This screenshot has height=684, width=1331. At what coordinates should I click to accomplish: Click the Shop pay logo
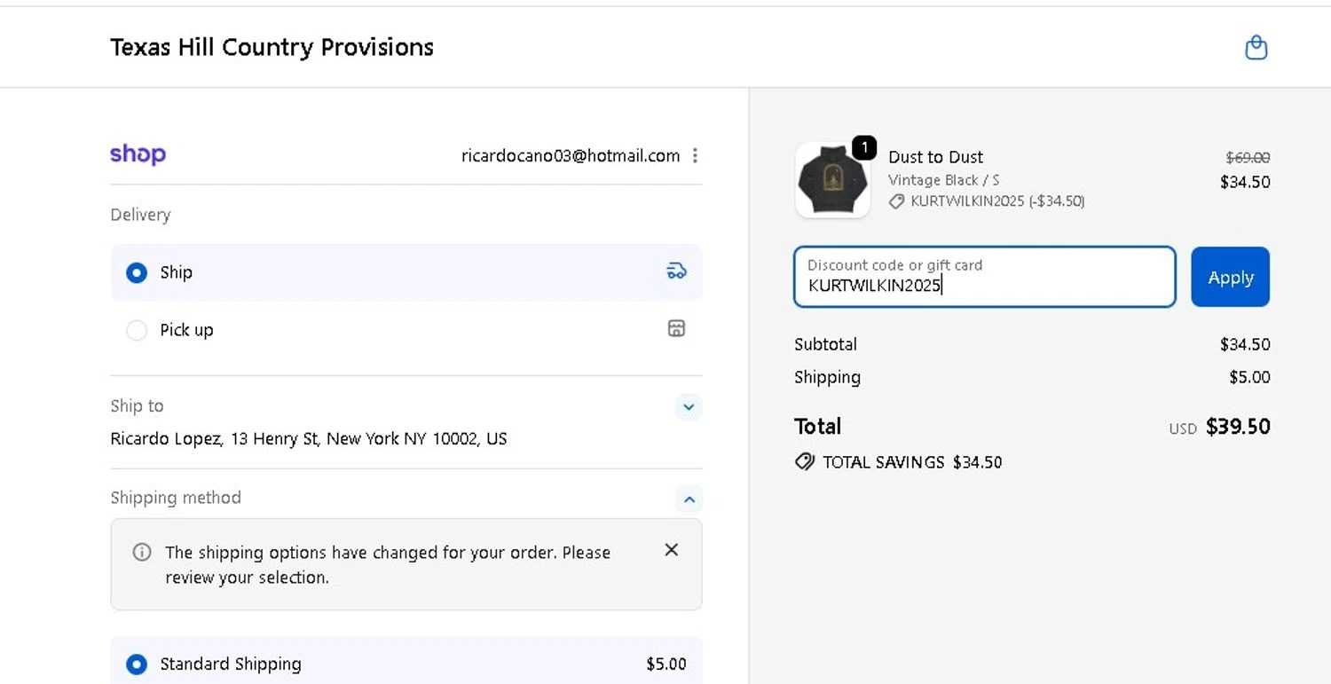pyautogui.click(x=138, y=154)
